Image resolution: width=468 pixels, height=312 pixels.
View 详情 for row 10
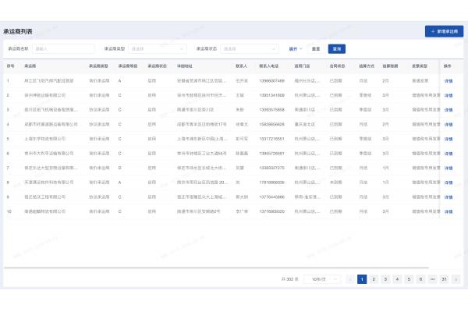pyautogui.click(x=448, y=211)
